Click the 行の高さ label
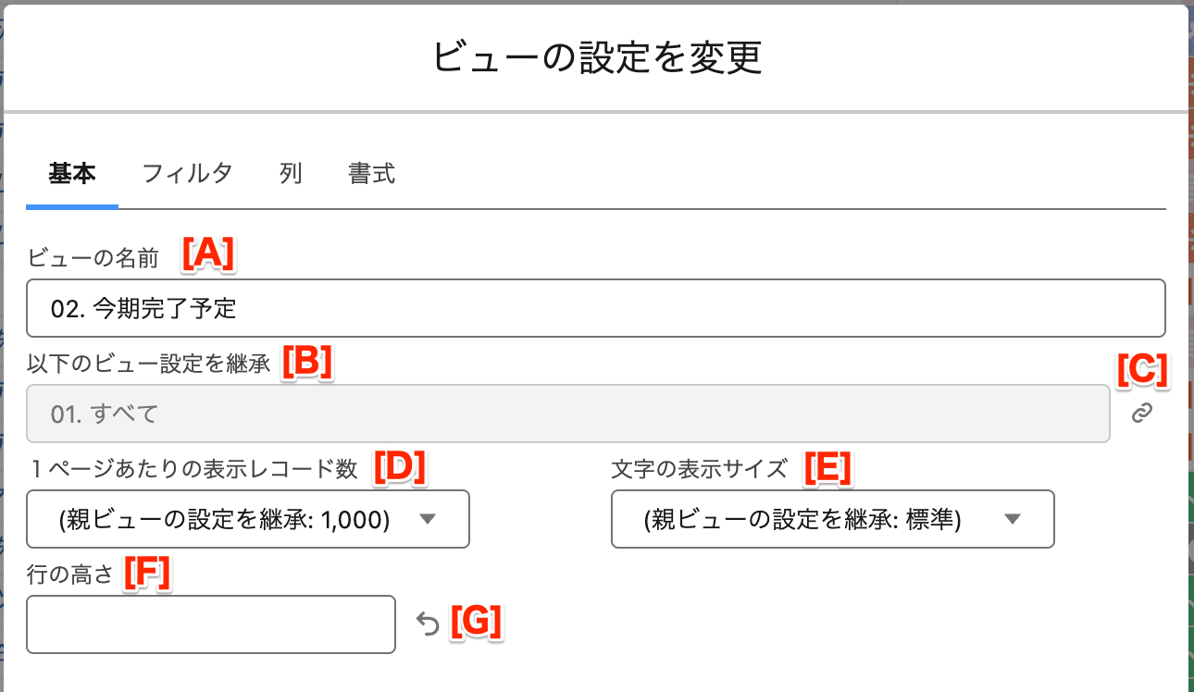 (x=70, y=575)
